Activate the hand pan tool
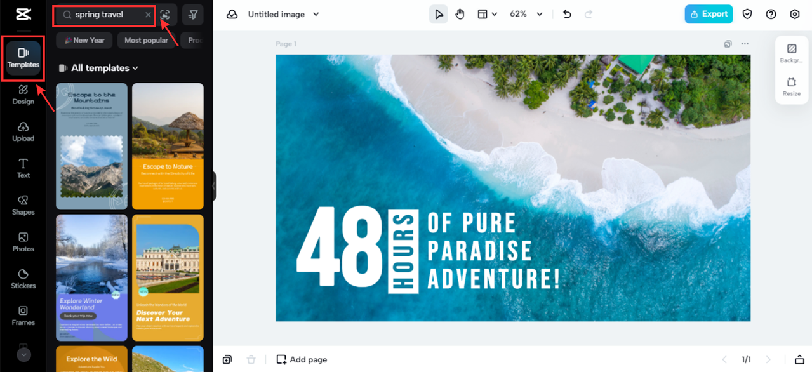 (460, 14)
